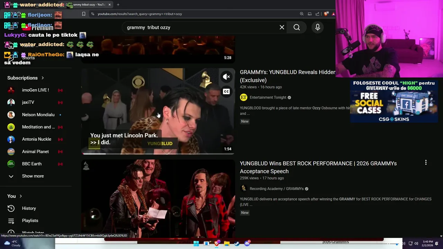This screenshot has height=249, width=443.
Task: Open the weather widget showing Cloudy
Action: click(13, 243)
